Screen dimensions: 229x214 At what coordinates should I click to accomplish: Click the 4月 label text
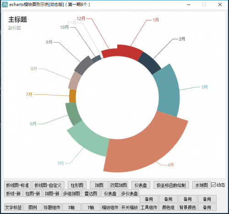170,165
